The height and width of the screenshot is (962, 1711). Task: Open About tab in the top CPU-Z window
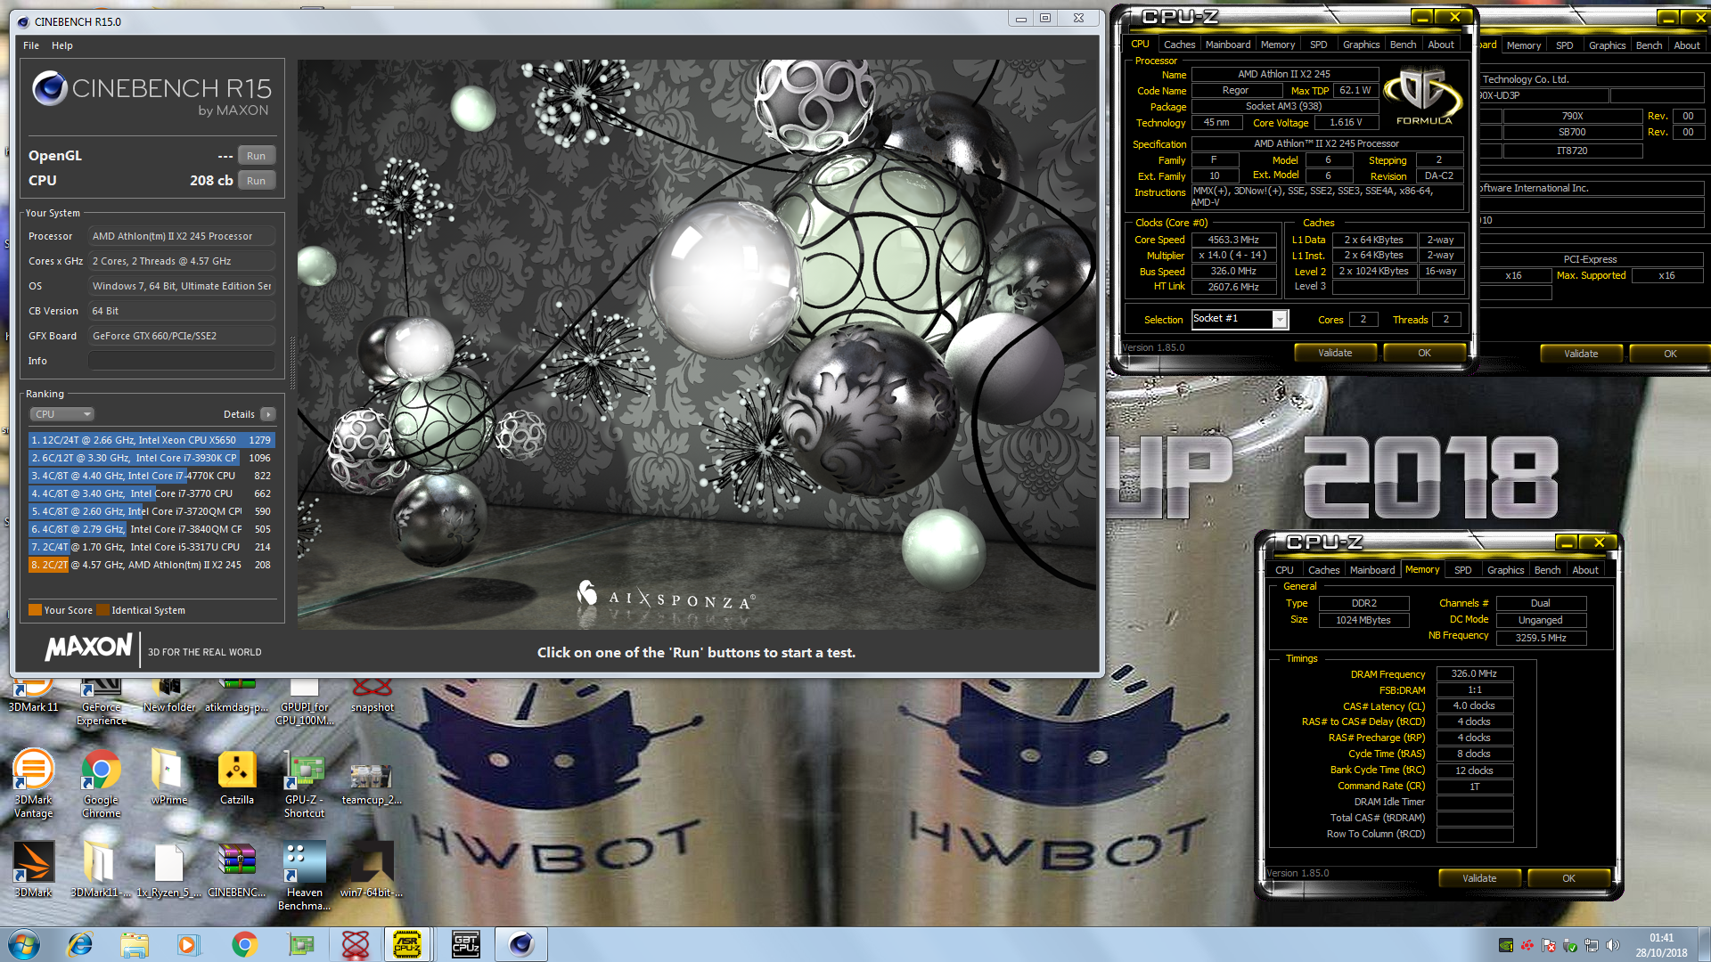[x=1441, y=45]
